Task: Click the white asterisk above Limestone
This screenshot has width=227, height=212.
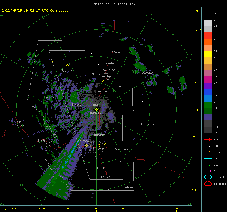Action: (48, 95)
